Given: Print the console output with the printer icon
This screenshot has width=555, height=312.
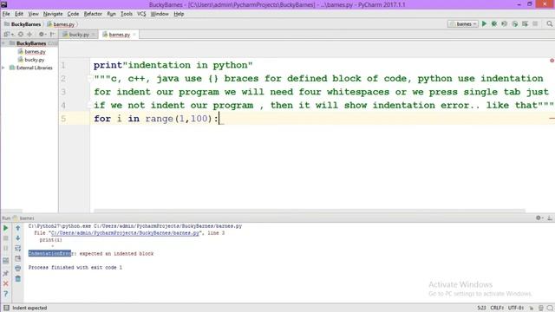Looking at the screenshot, I should [x=17, y=269].
